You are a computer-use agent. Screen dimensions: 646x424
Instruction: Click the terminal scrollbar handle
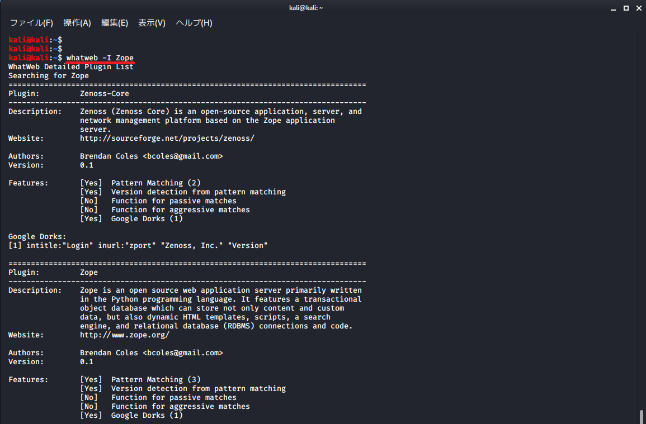tap(642, 416)
